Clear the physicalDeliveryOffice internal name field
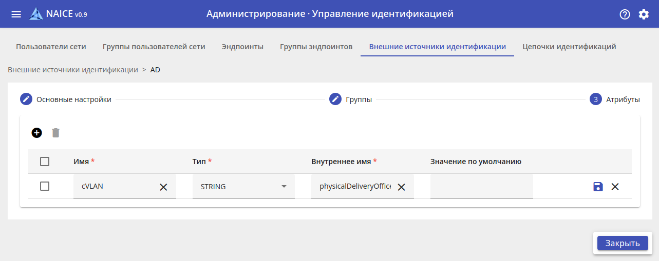 (402, 187)
